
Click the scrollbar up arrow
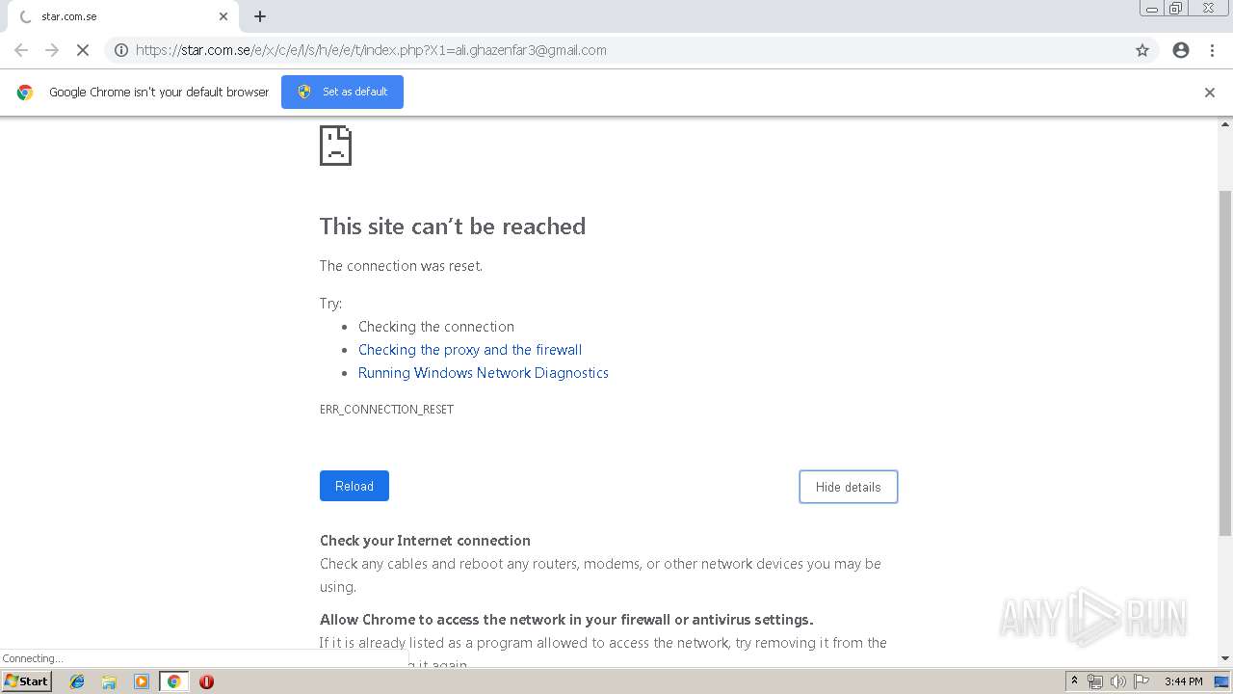pyautogui.click(x=1225, y=124)
